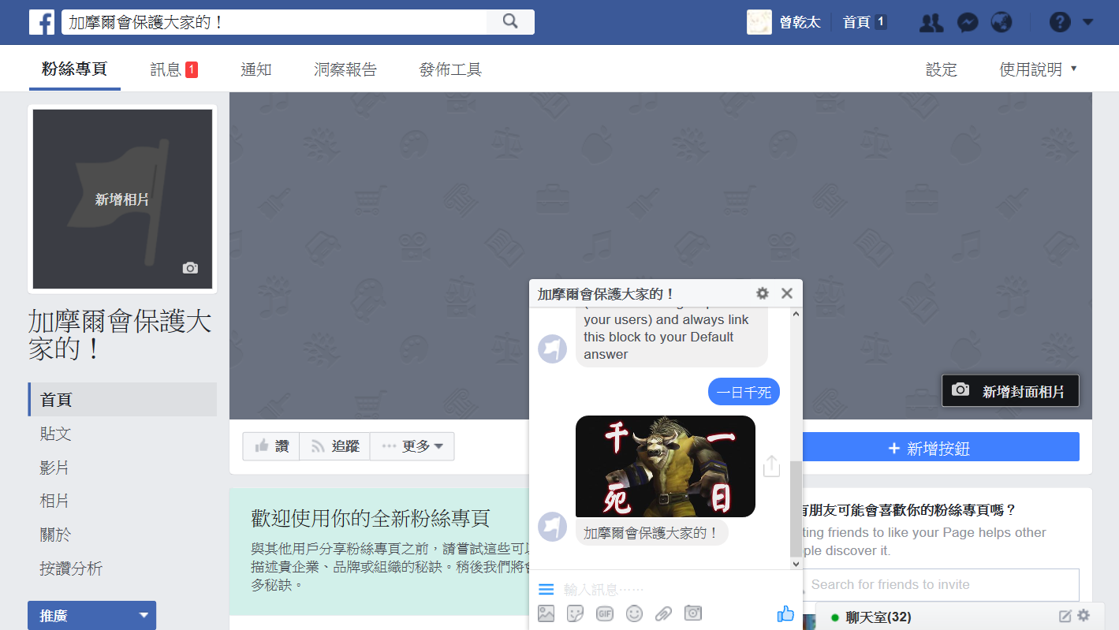Click the 新增封面相片 button
Screen dimensions: 1119x630
[1010, 391]
